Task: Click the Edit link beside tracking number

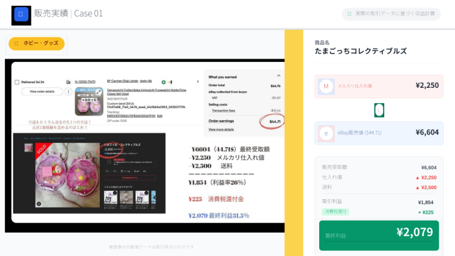Action: (160, 116)
